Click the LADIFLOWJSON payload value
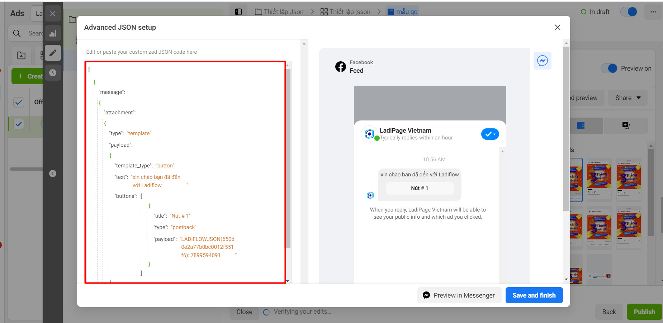663x323 pixels. (208, 247)
